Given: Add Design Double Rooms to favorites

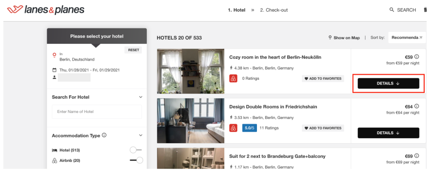Looking at the screenshot, I should 323,128.
